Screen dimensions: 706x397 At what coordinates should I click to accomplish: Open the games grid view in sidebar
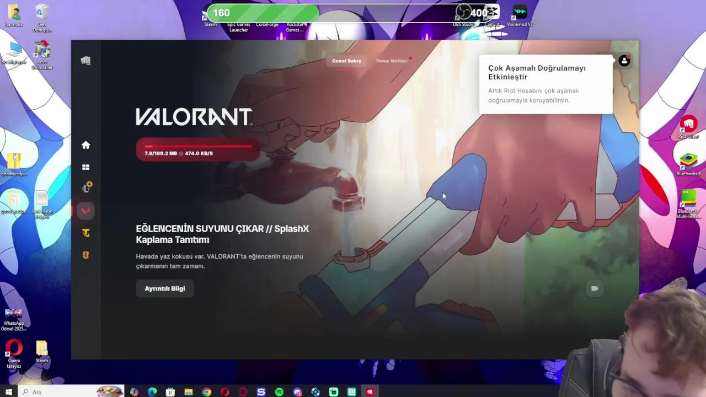pyautogui.click(x=85, y=167)
